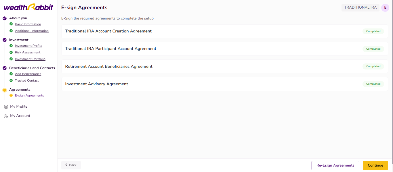The width and height of the screenshot is (393, 172).
Task: Click purple checkmark beside Investment section
Action: [5, 40]
